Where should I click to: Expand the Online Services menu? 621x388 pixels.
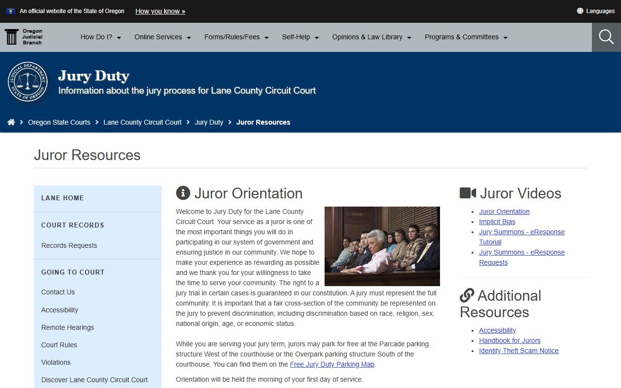[163, 37]
